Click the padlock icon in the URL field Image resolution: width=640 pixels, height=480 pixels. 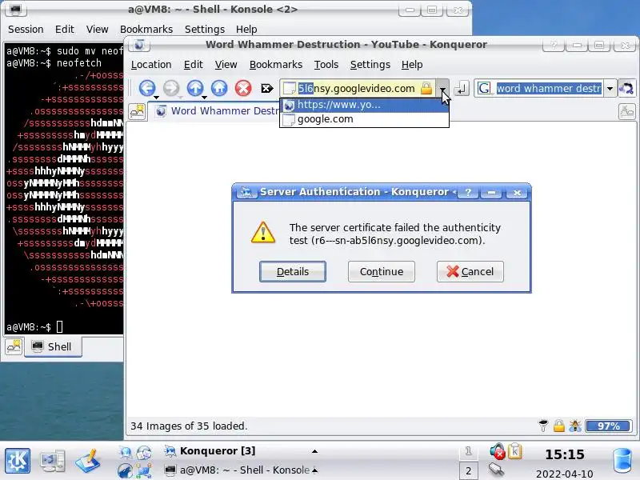point(426,88)
